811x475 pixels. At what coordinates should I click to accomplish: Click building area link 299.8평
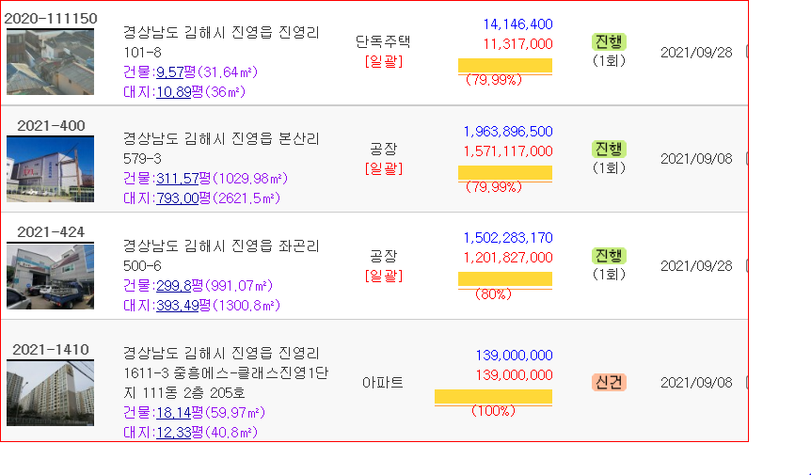point(174,285)
